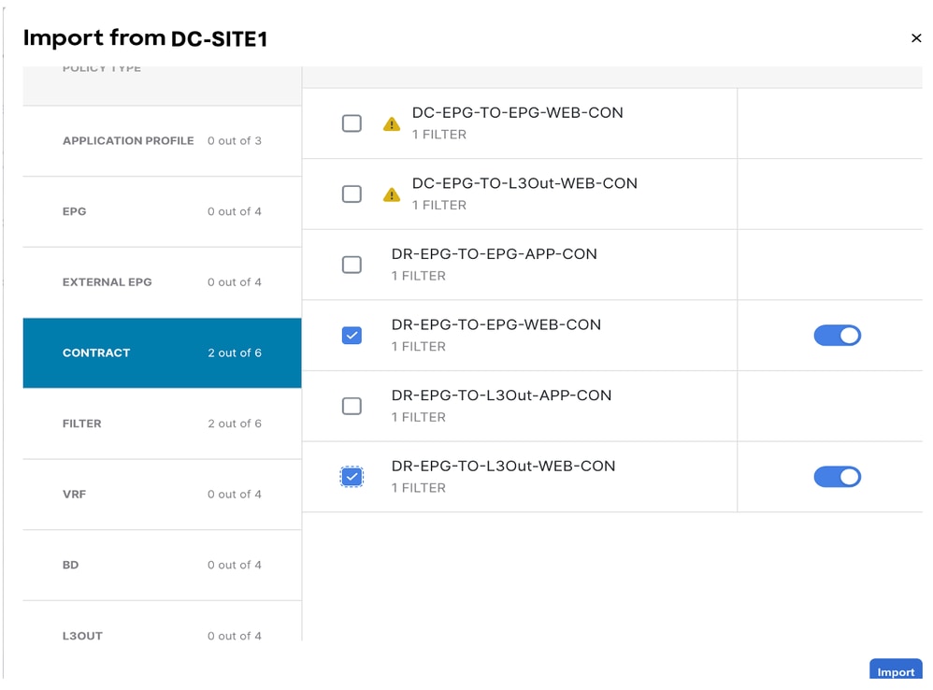933x690 pixels.
Task: Click the DC-EPG-TO-L3Out-WEB-CON contract name
Action: coord(524,184)
